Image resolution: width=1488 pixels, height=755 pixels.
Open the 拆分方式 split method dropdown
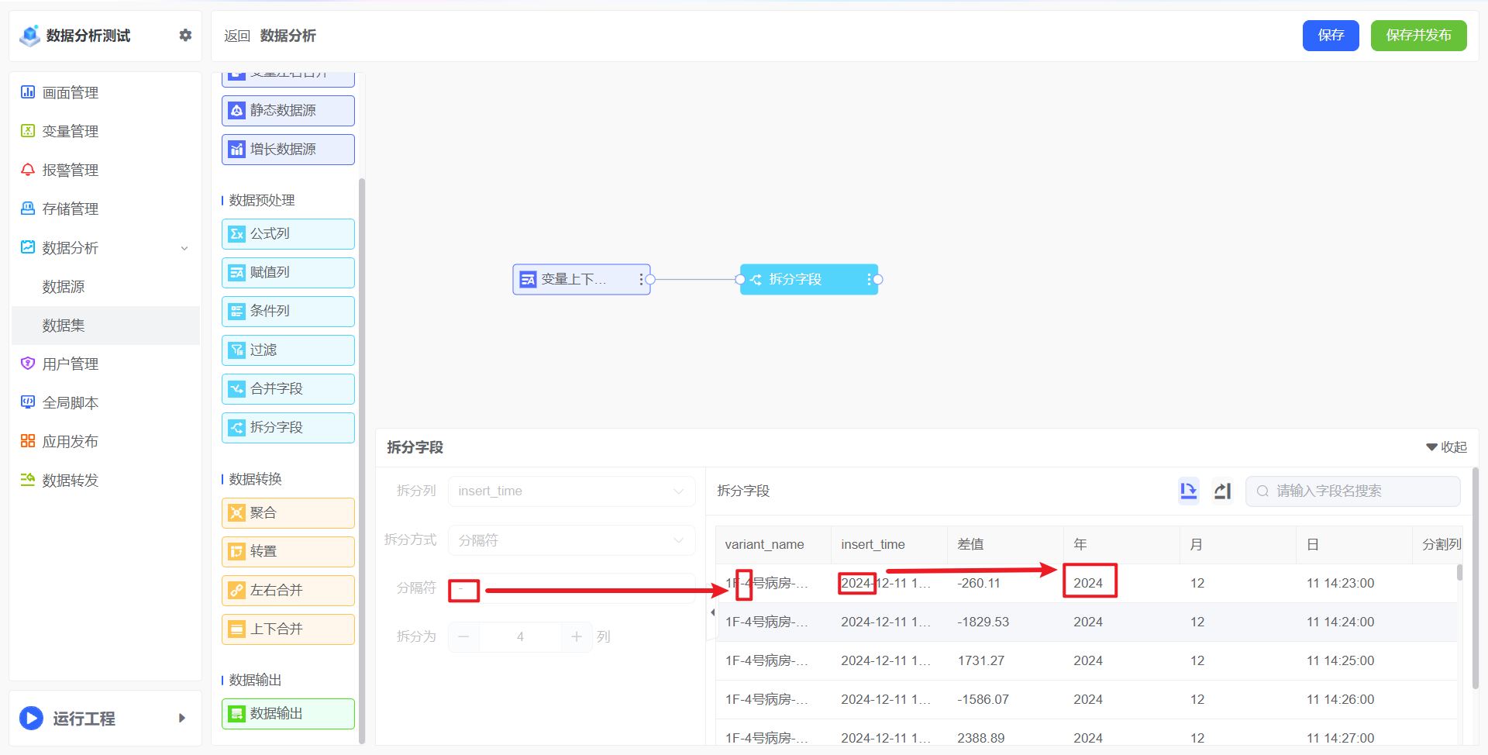(x=571, y=540)
